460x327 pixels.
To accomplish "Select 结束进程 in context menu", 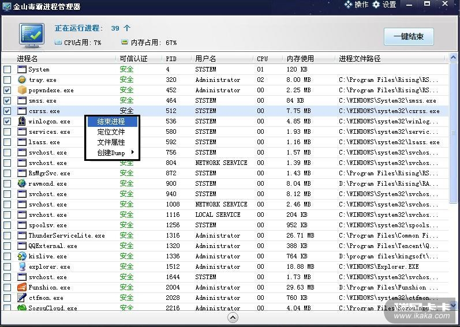I will pos(113,121).
